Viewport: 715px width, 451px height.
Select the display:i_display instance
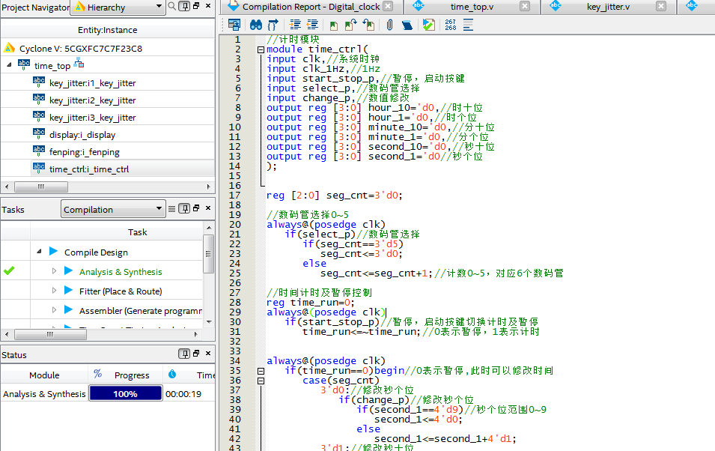[82, 135]
